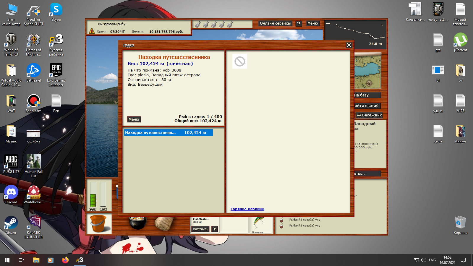Image resolution: width=473 pixels, height=266 pixels.
Task: Open Меню button in Садок panel
Action: pos(134,119)
